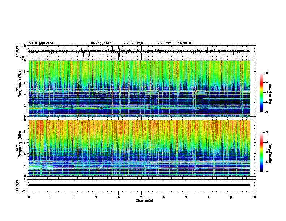Viewport: 286px width, 221px height.
Task: Click the ch.2 "Frequency (kHz)" axis label
Action: 20,143
